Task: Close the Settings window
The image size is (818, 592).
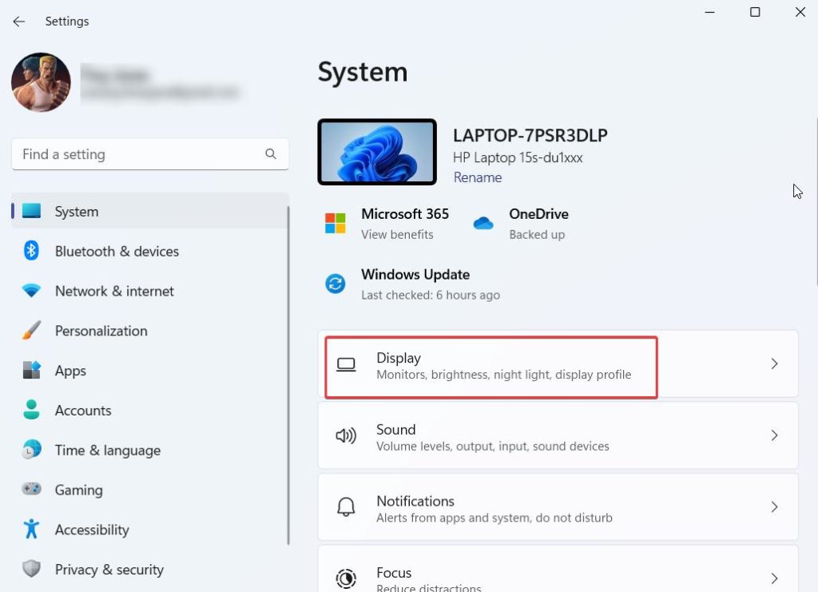Action: tap(800, 12)
